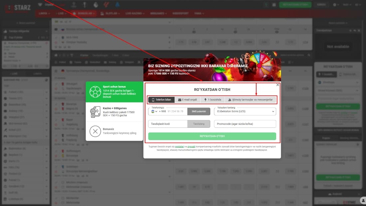The height and width of the screenshot is (206, 366).
Task: Switch to the E-mail orqali tab
Action: 187,100
